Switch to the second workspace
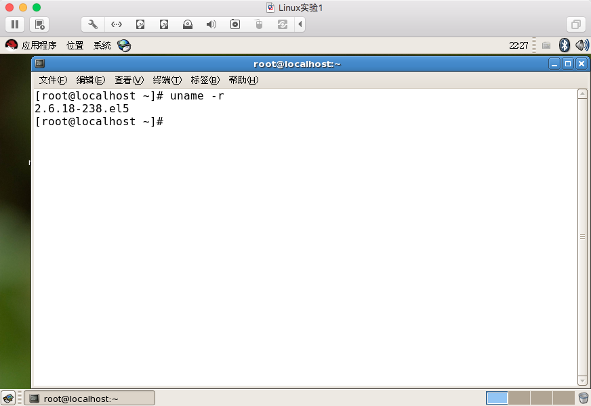The height and width of the screenshot is (406, 591). pos(519,398)
